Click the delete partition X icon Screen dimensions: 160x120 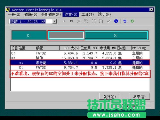coord(79,21)
